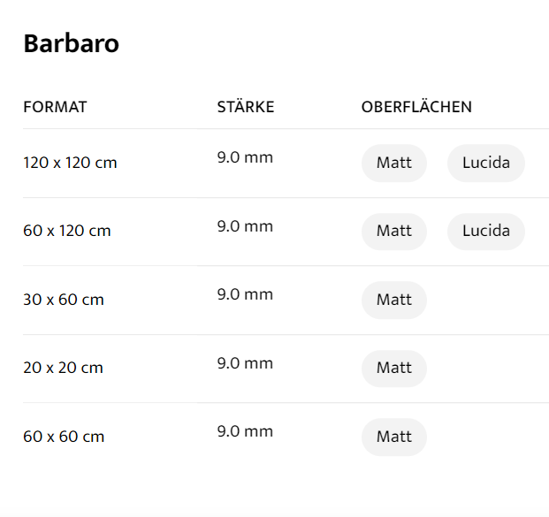Click 9.0 mm thickness for 120 x 120 cm

(245, 158)
